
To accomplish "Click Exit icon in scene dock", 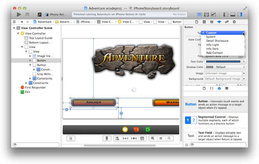I will [148, 130].
